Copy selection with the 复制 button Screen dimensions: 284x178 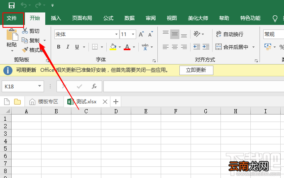(30, 40)
